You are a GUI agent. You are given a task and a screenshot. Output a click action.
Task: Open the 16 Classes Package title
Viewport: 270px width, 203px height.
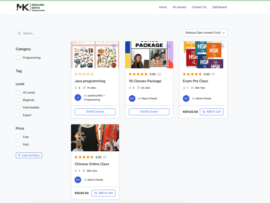coord(145,81)
